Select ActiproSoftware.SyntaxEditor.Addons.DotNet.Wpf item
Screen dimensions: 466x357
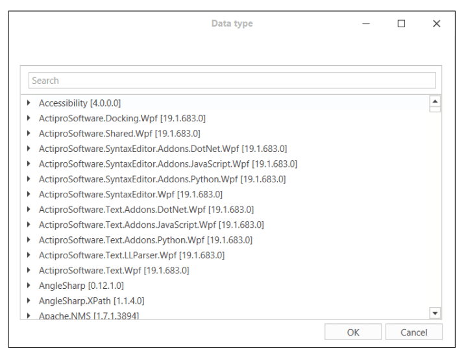(162, 149)
